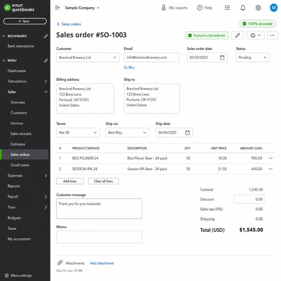This screenshot has width=281, height=281.
Task: Open the settings gear icon
Action: click(258, 8)
